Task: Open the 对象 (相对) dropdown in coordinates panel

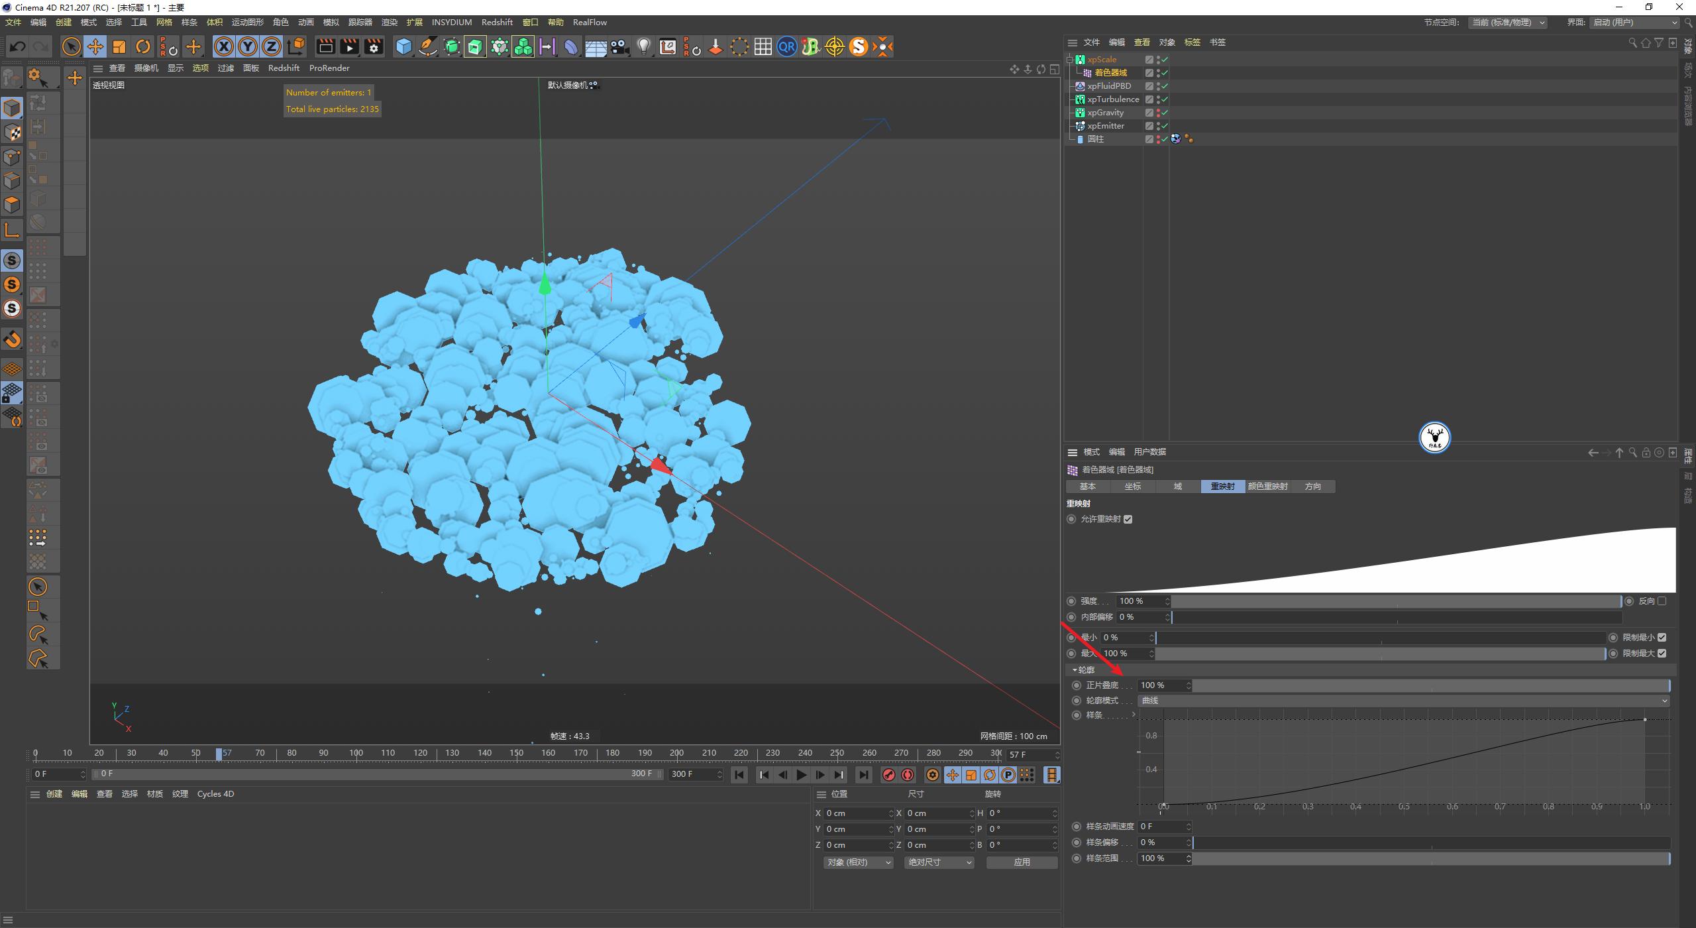Action: (858, 862)
